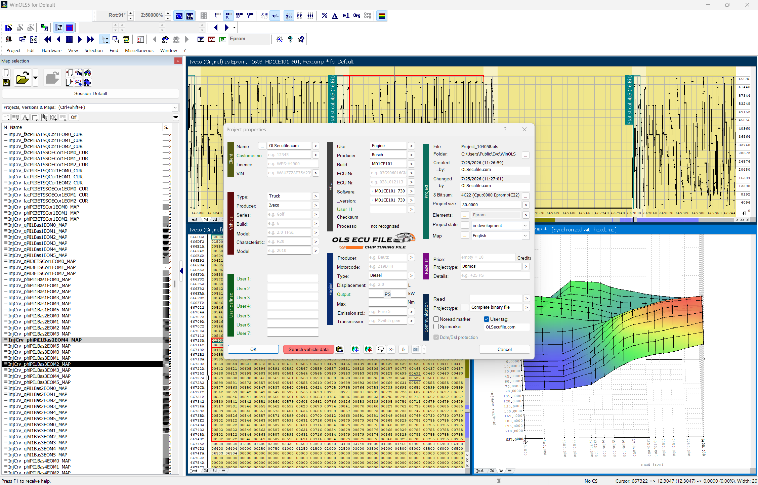The image size is (758, 485).
Task: Click the Configuration tools wrench icon
Action: tap(279, 39)
